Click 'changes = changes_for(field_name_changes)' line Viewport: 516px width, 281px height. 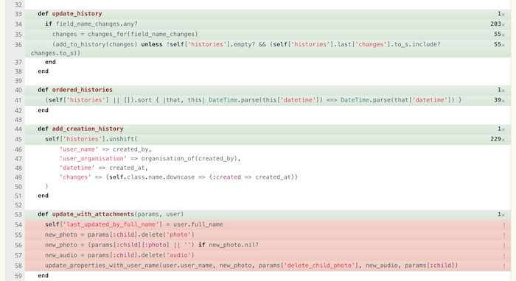coord(268,34)
